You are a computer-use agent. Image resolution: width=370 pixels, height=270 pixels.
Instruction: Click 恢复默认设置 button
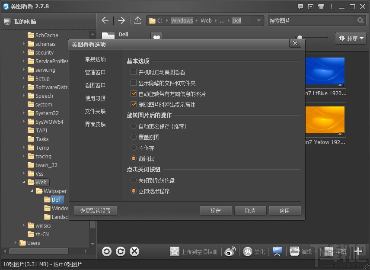tap(96, 211)
